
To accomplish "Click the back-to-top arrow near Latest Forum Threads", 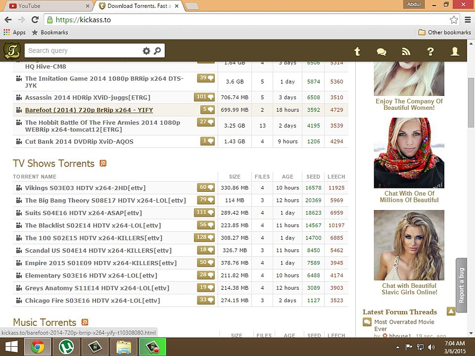I will click(x=451, y=311).
